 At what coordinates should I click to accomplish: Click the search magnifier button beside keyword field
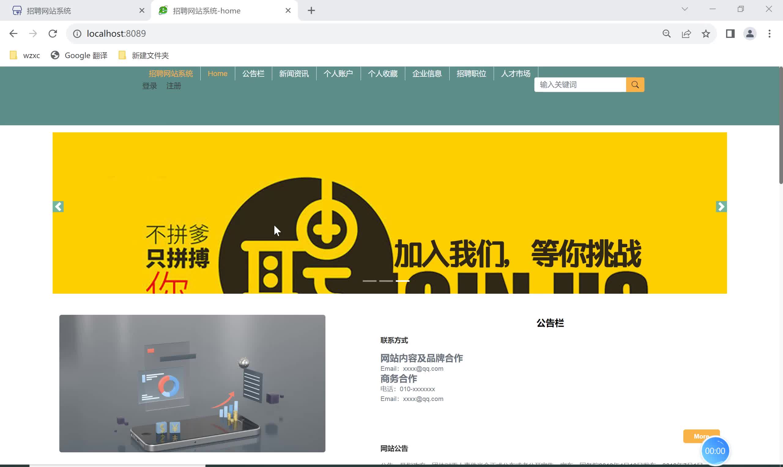pos(634,84)
